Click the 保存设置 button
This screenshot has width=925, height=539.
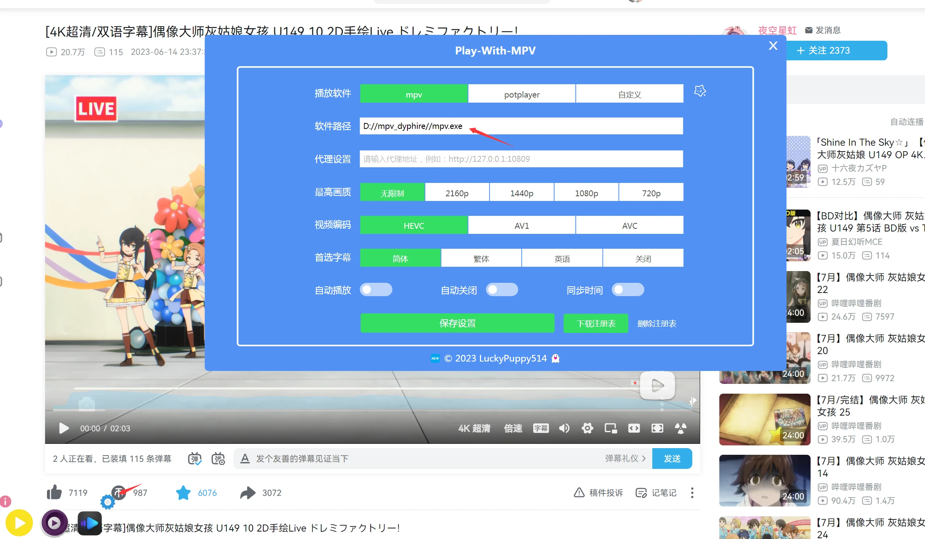[457, 323]
